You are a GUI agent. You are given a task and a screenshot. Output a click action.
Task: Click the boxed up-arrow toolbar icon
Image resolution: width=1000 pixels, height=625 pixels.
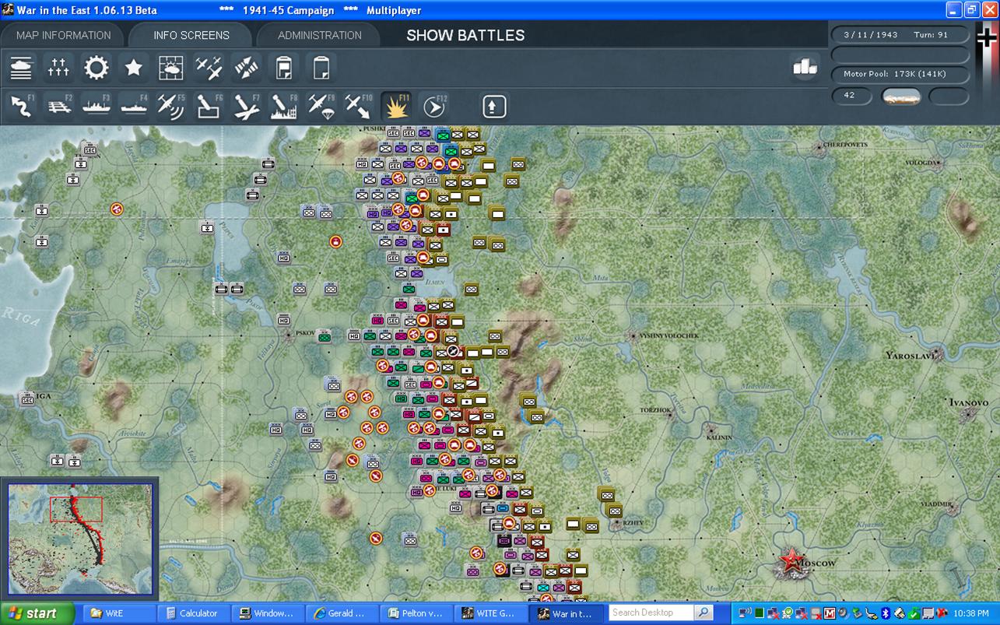(x=494, y=106)
